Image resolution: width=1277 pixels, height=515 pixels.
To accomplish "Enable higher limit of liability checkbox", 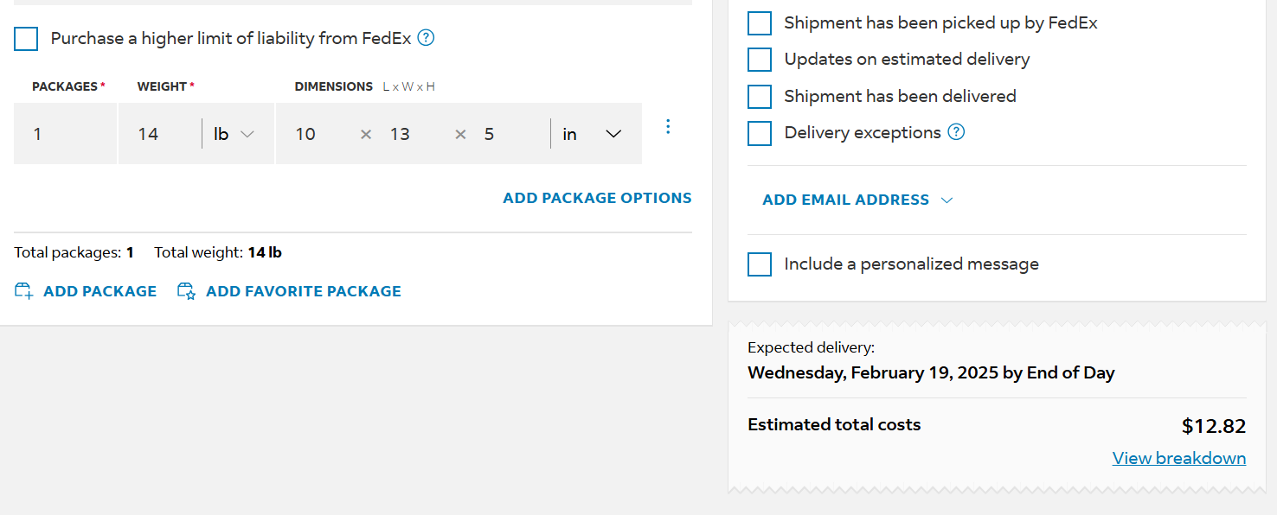I will 26,39.
